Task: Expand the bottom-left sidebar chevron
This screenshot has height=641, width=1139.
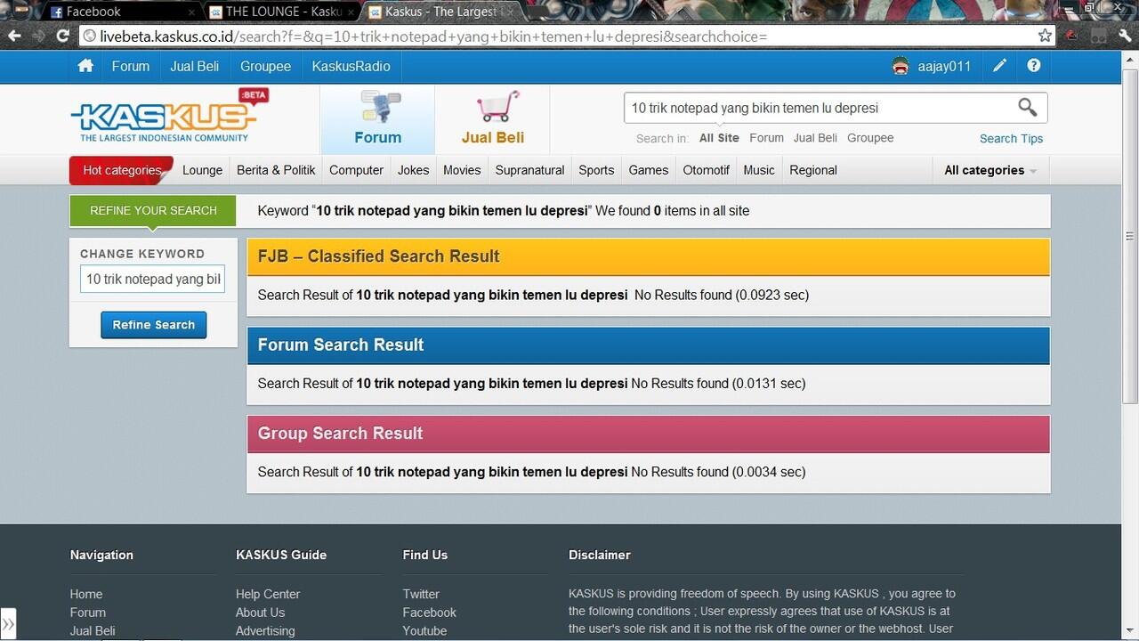Action: [x=8, y=623]
